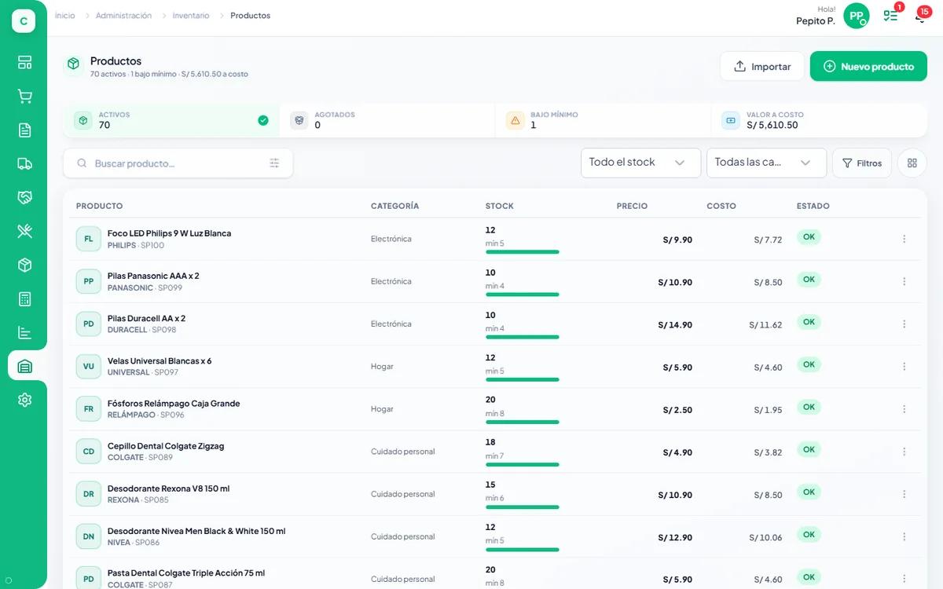Click the Buscar producto search field
This screenshot has height=589, width=943.
click(178, 163)
